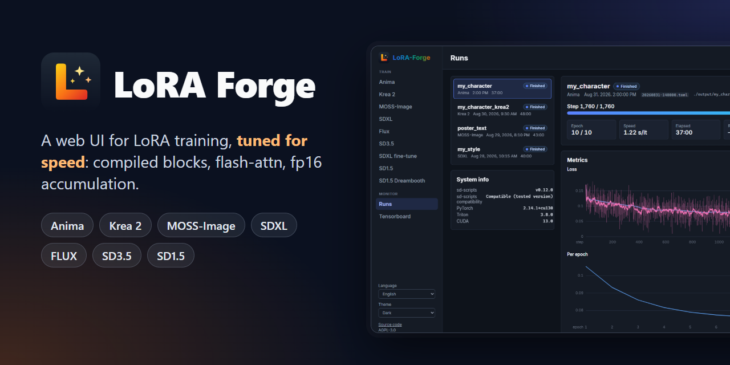Click the SD1.5 tag pill below tagline
Viewport: 730px width, 365px height.
click(x=171, y=255)
